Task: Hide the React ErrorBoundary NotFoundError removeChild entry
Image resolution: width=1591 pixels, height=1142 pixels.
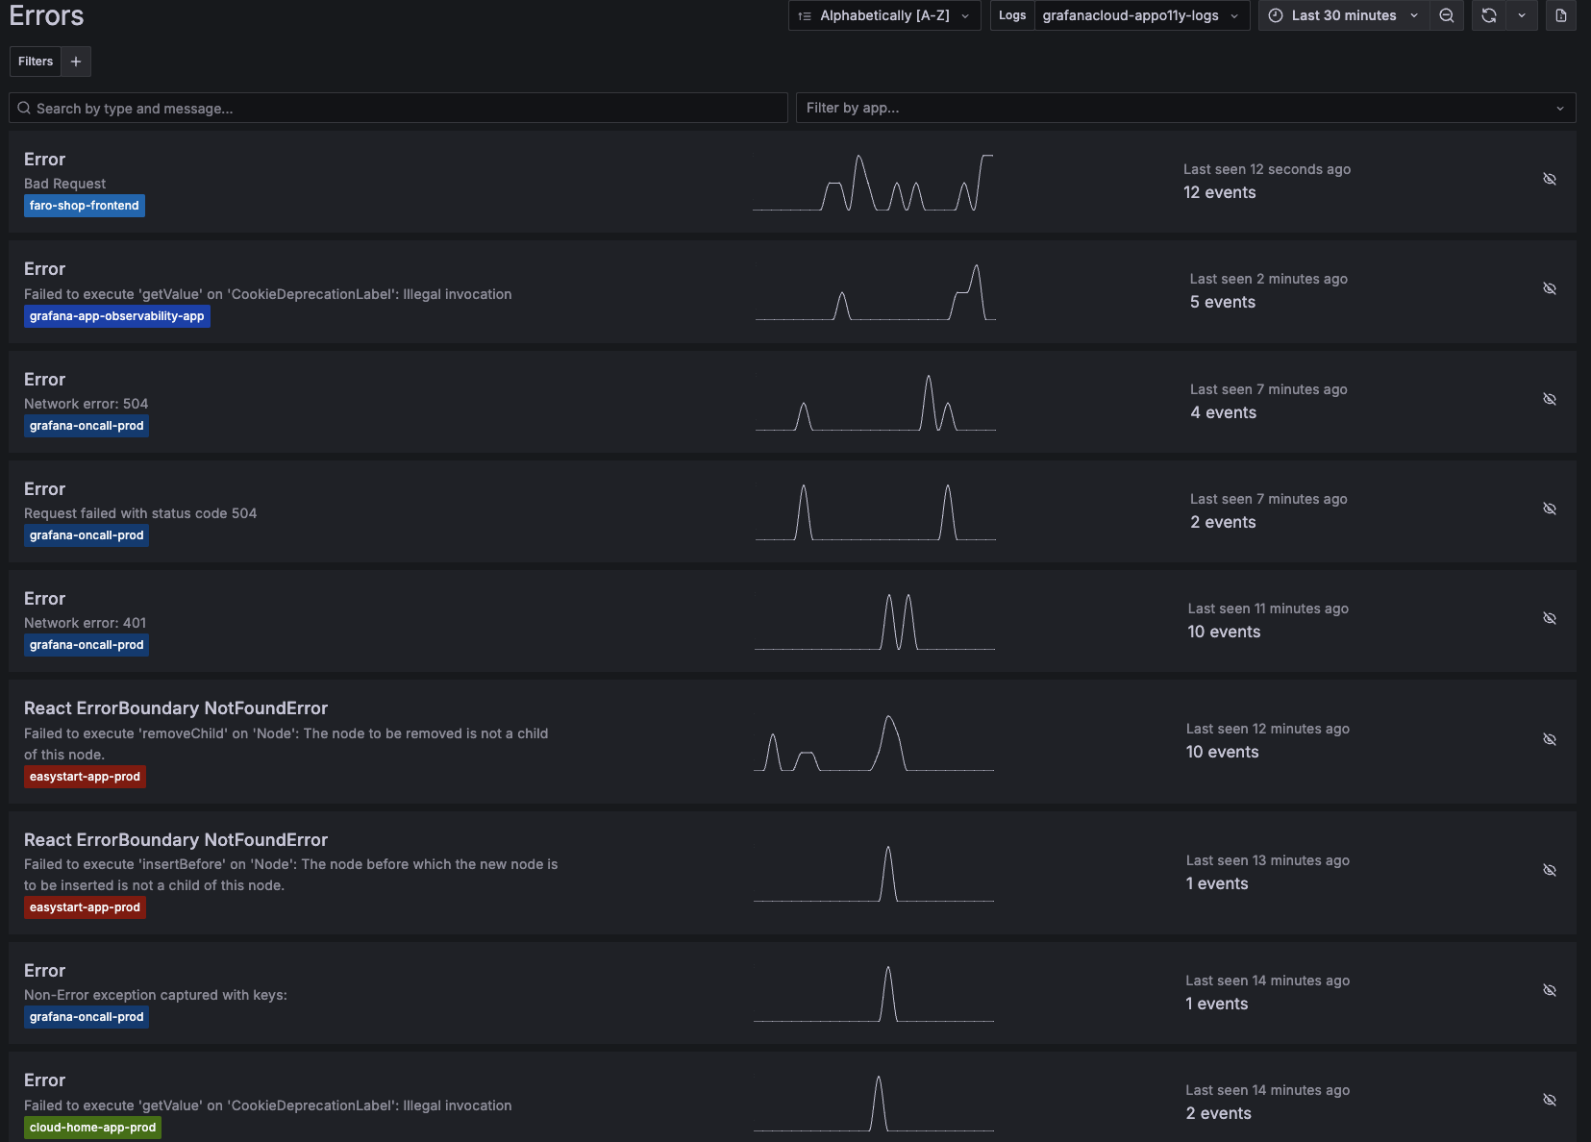Action: pyautogui.click(x=1550, y=739)
